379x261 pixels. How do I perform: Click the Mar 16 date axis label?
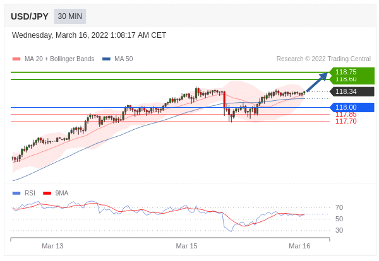(x=299, y=246)
